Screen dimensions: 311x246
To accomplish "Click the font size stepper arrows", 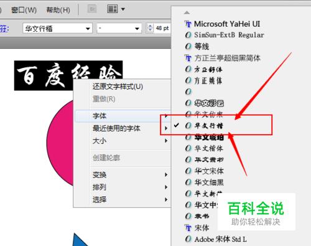I will click(x=150, y=28).
